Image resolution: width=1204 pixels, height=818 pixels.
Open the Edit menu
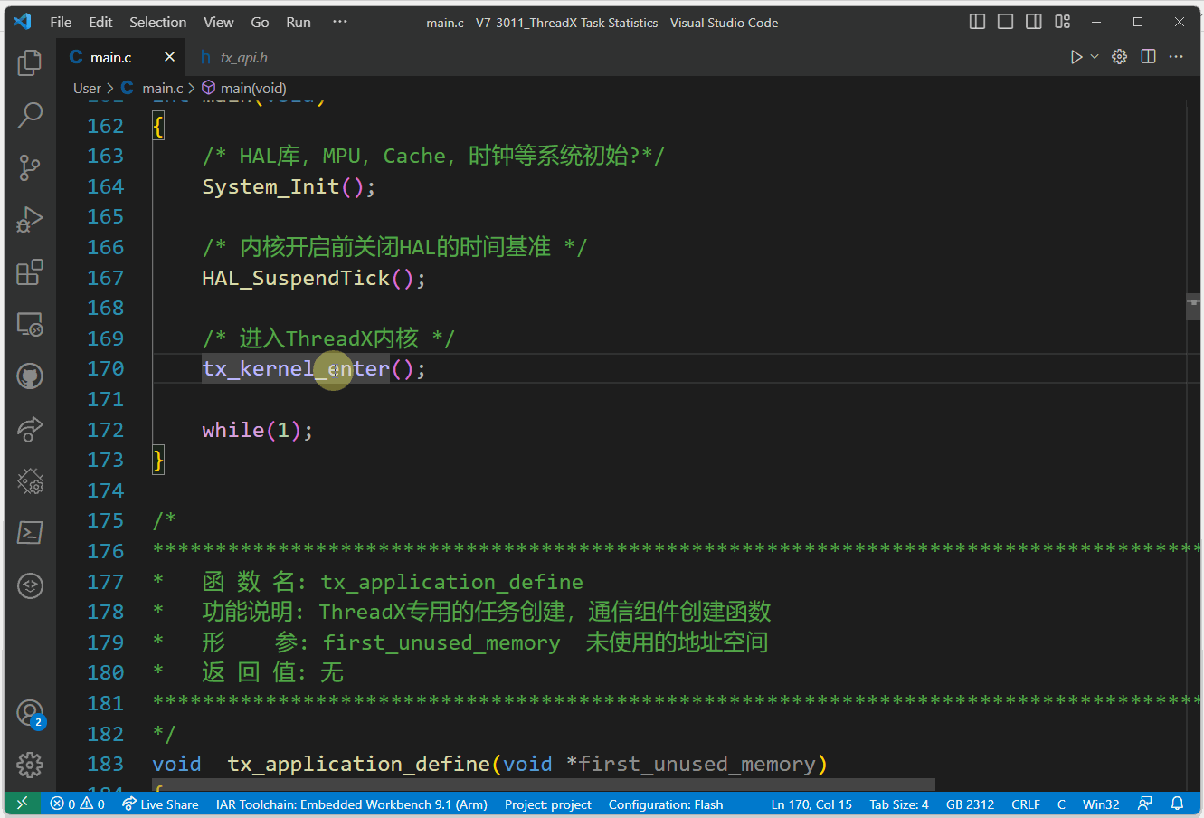coord(100,22)
